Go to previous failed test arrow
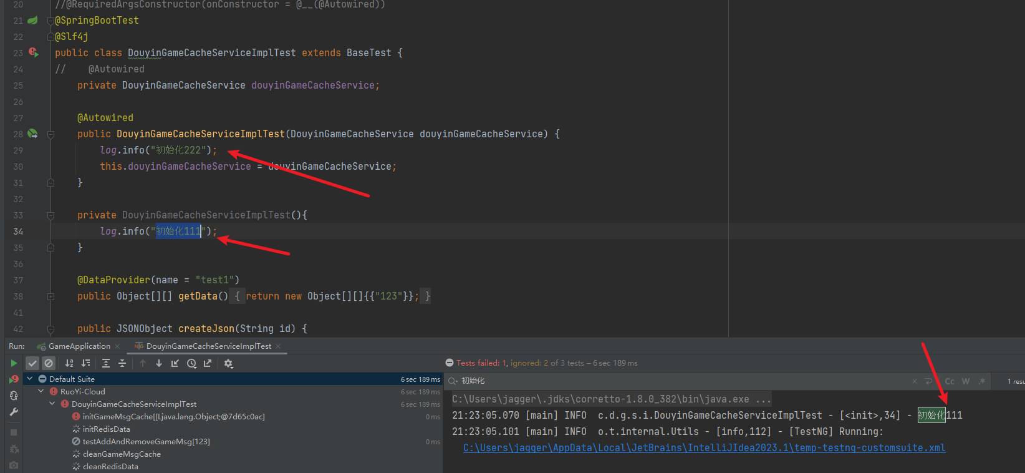1025x473 pixels. coord(143,363)
